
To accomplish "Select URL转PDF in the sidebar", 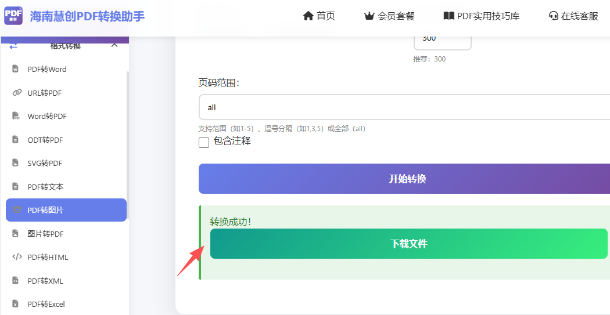I will point(66,93).
